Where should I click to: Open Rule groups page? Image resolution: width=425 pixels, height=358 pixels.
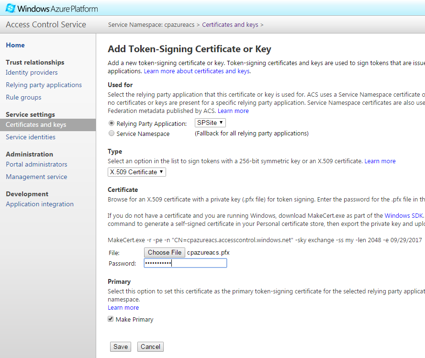tap(23, 97)
